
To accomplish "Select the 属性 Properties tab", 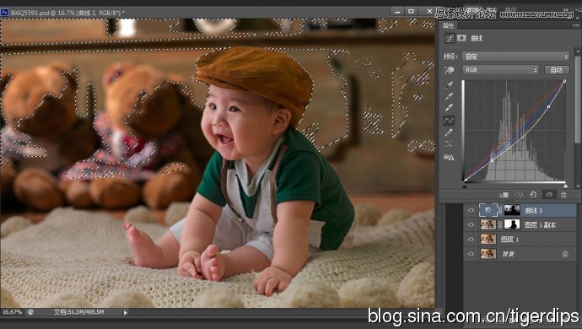I will pos(449,25).
